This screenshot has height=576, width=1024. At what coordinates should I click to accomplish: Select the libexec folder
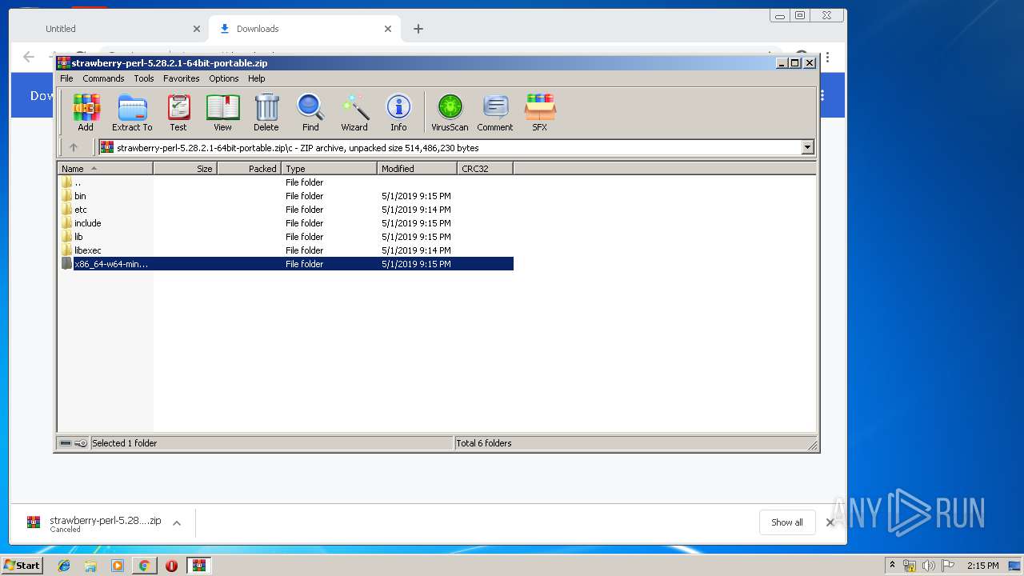coord(286,250)
